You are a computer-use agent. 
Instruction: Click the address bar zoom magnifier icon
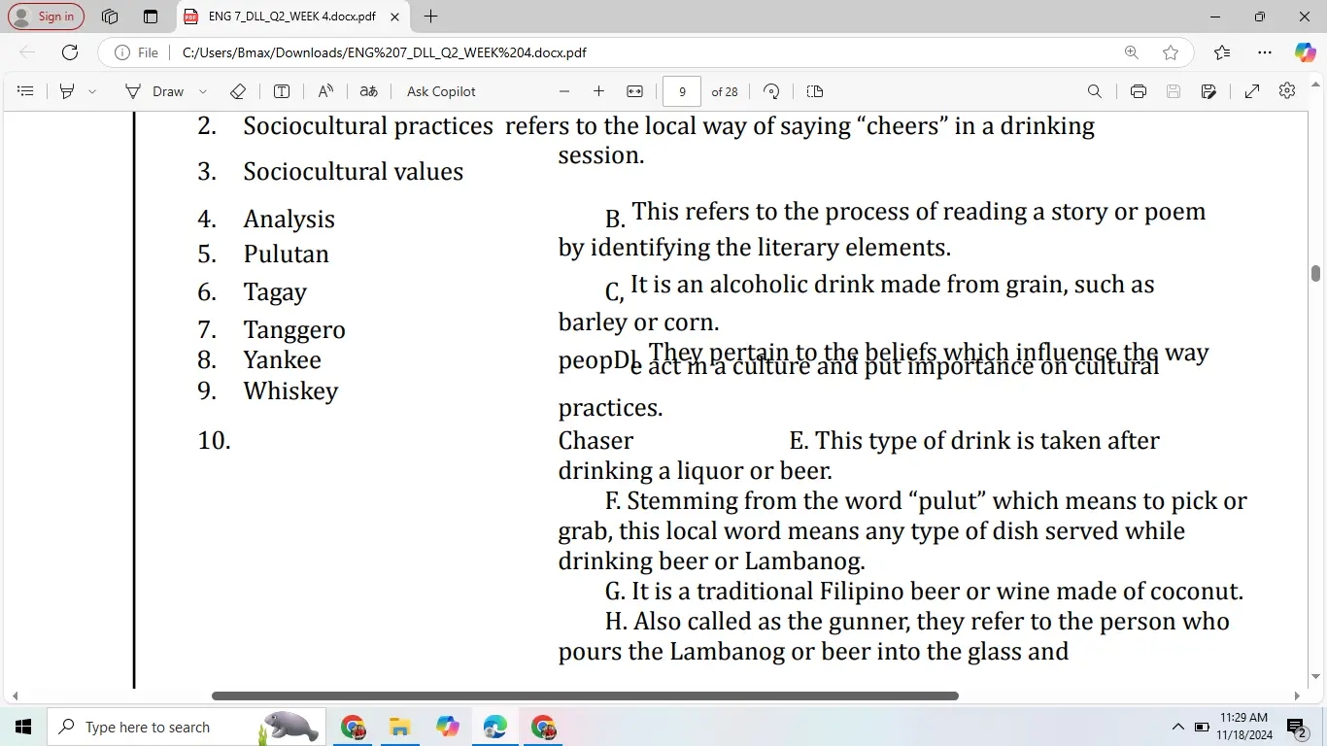click(x=1132, y=52)
